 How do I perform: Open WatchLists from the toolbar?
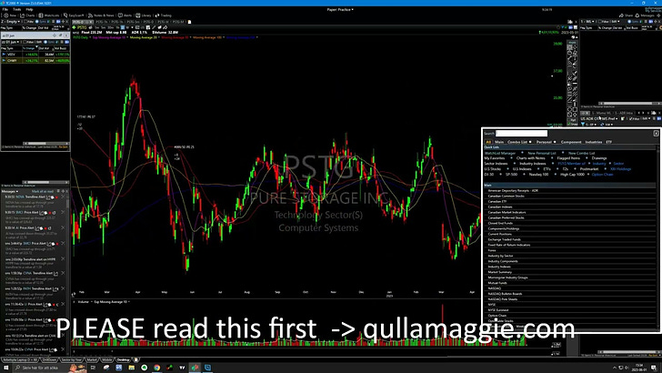click(x=49, y=15)
